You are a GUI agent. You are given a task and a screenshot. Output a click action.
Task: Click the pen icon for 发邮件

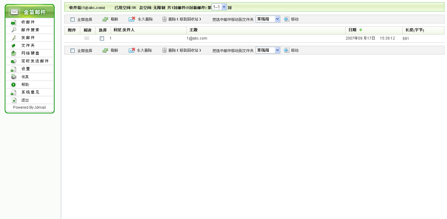[x=14, y=38]
